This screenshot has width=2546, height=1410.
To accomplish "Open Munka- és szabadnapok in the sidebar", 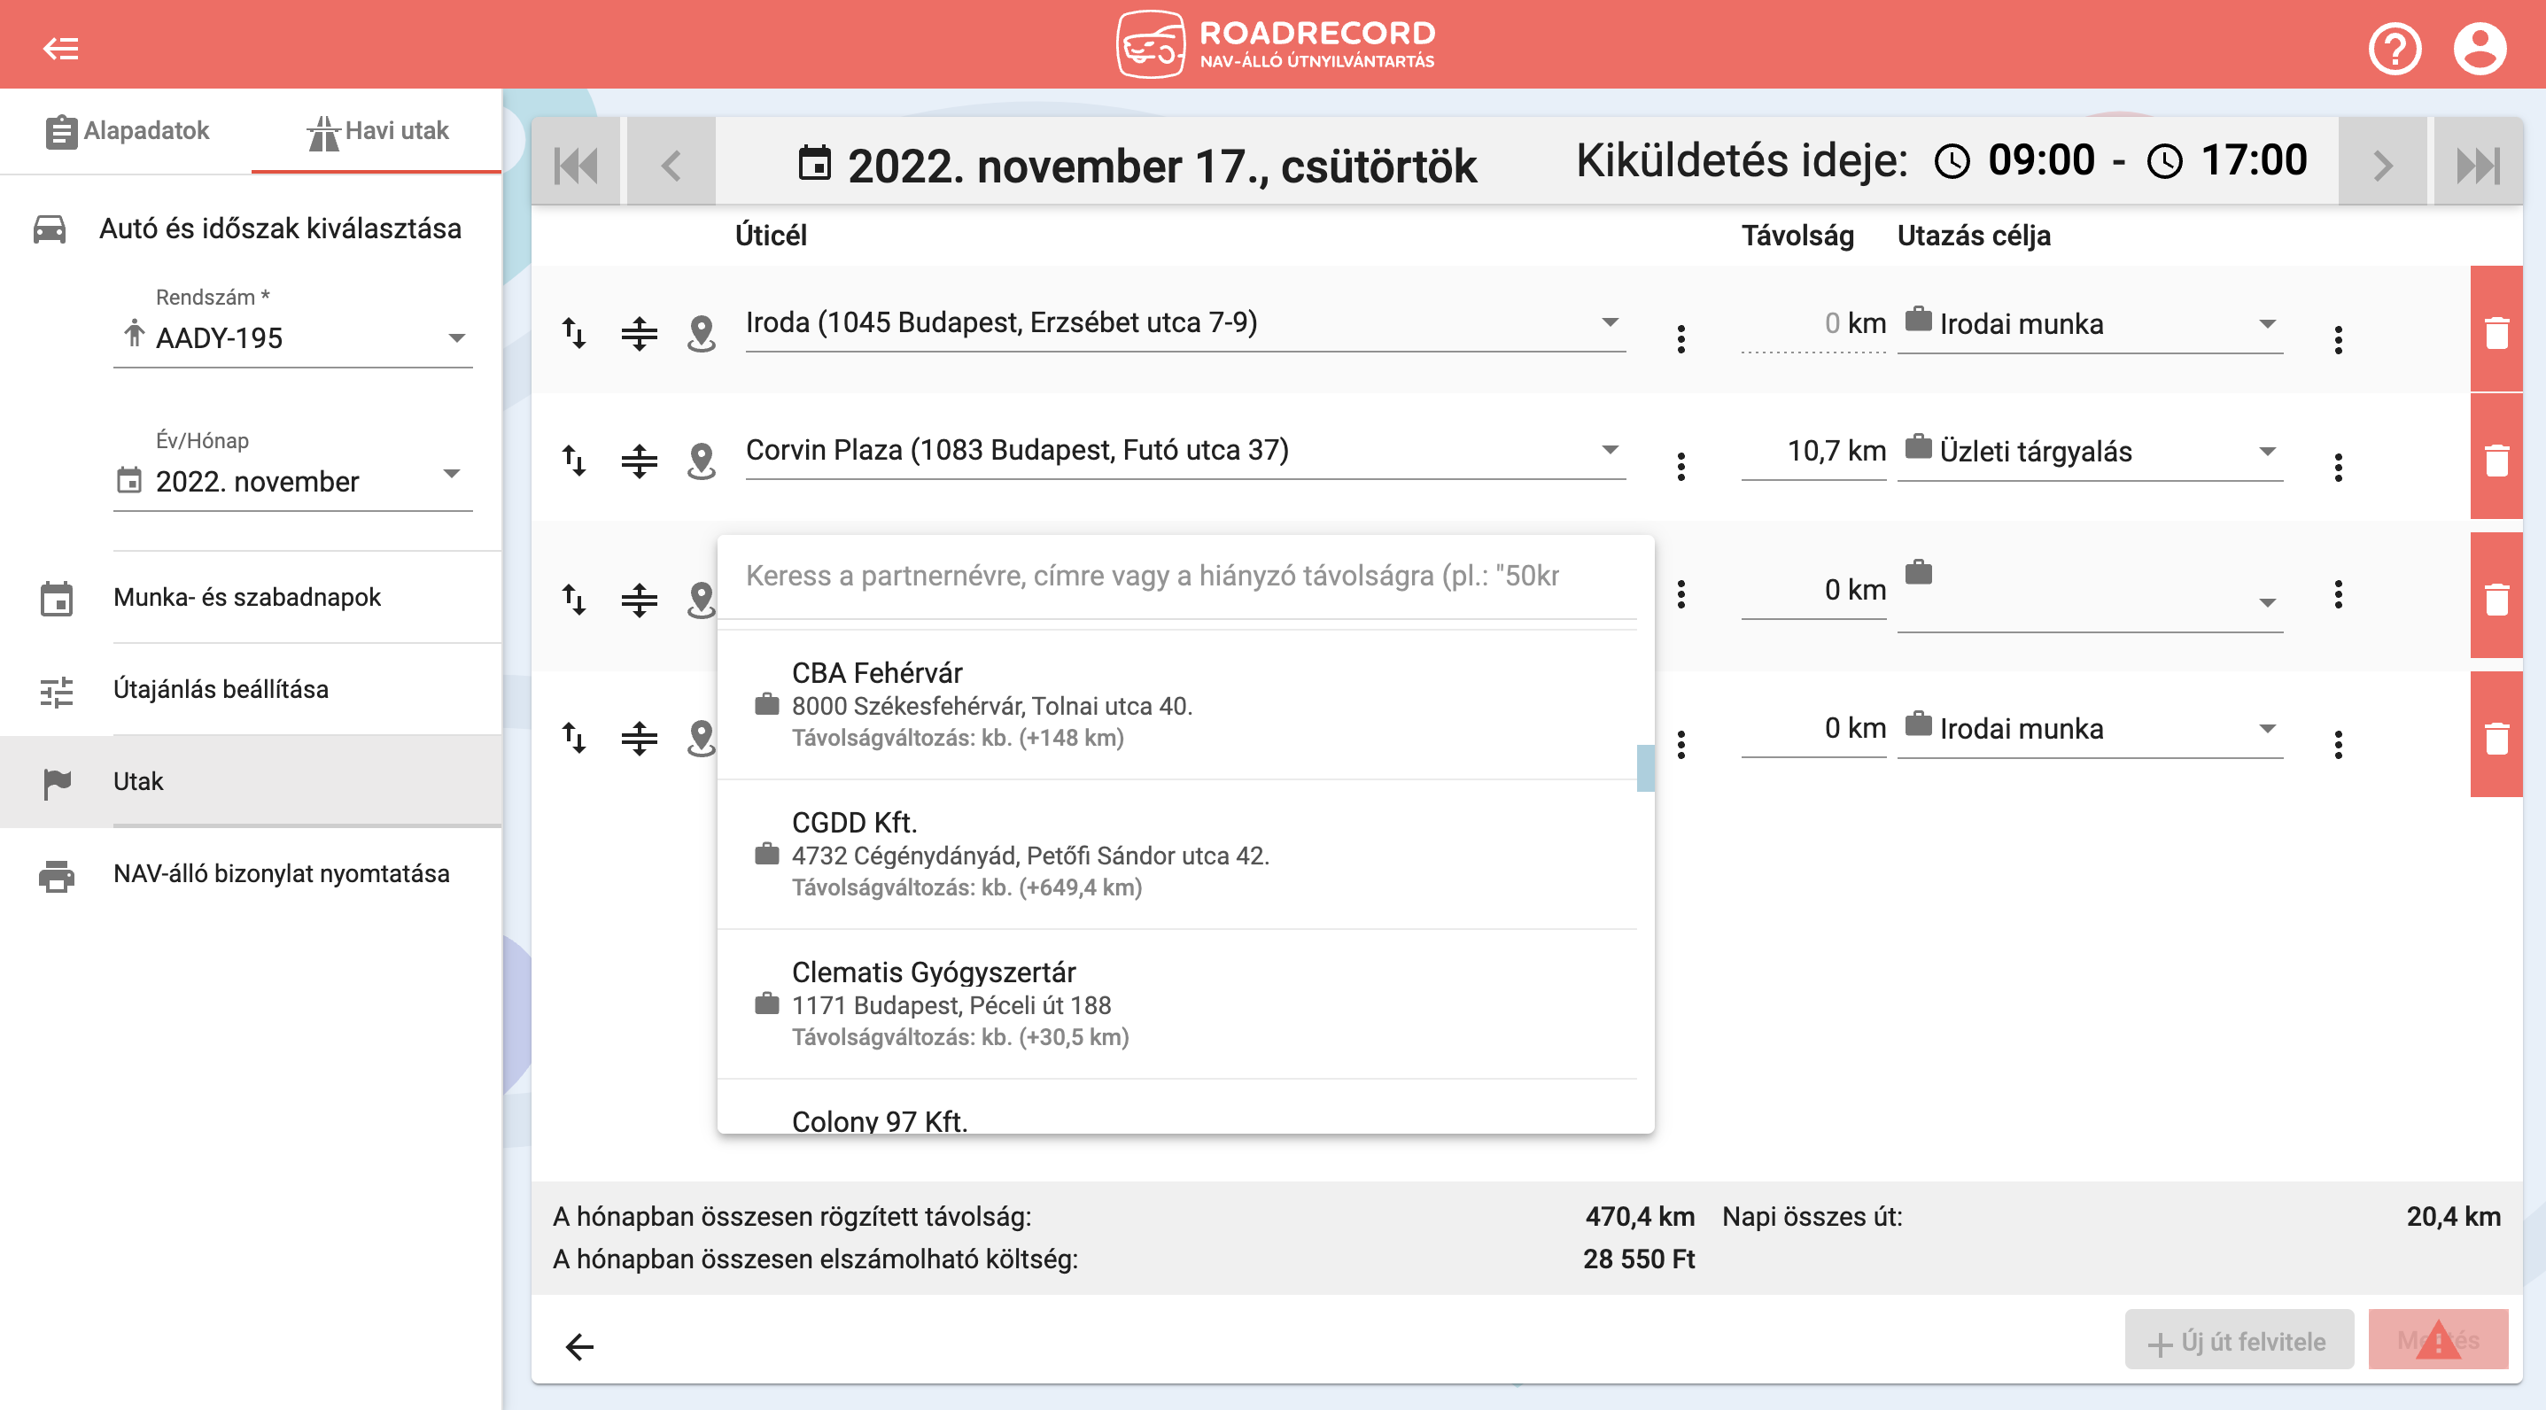I will pos(251,597).
